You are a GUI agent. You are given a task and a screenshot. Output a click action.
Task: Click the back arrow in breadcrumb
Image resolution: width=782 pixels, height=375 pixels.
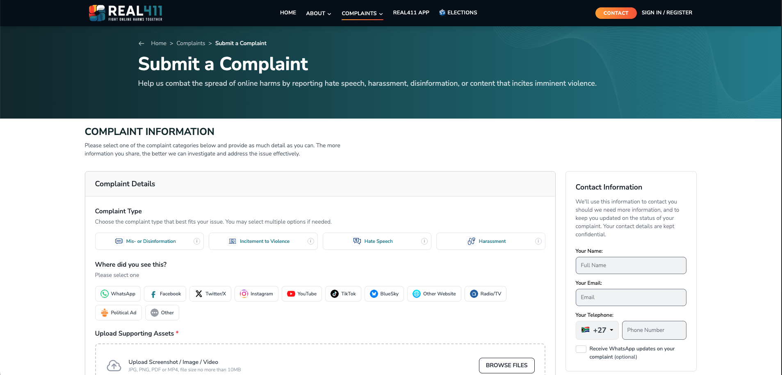coord(141,43)
